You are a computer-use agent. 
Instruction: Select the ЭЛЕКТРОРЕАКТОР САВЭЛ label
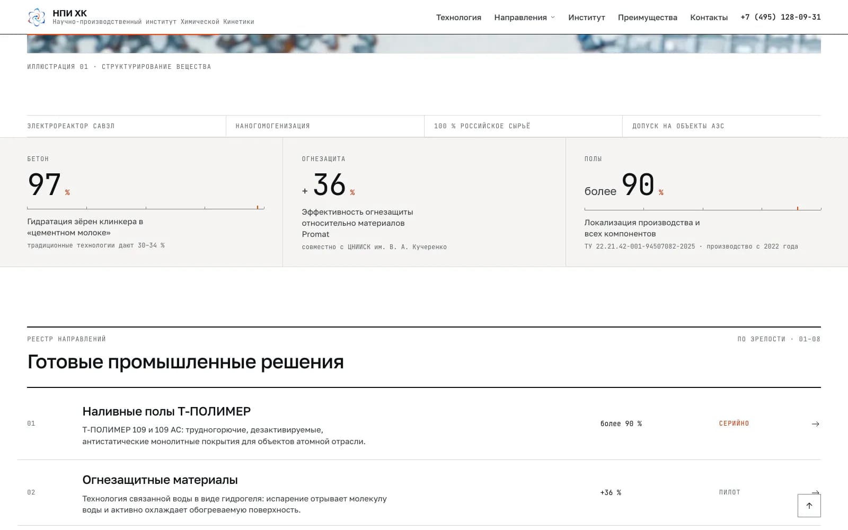click(x=71, y=126)
